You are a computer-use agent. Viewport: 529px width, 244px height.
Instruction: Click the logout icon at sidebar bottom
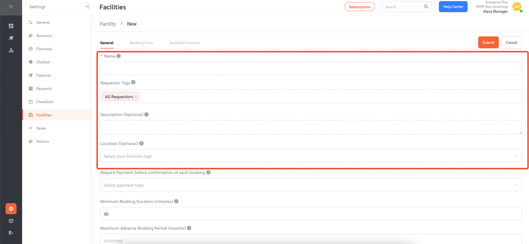[x=11, y=233]
